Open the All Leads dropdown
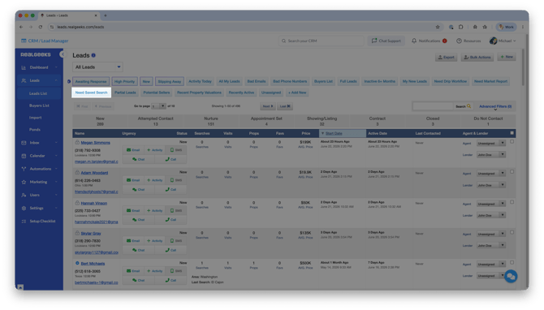 [97, 67]
